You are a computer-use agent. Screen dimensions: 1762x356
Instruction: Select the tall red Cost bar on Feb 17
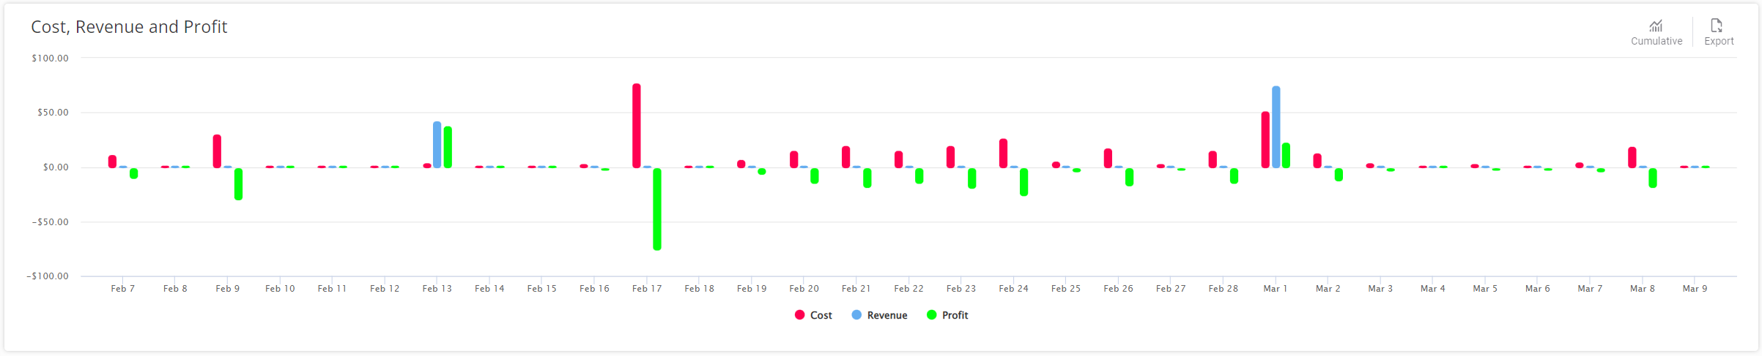637,126
